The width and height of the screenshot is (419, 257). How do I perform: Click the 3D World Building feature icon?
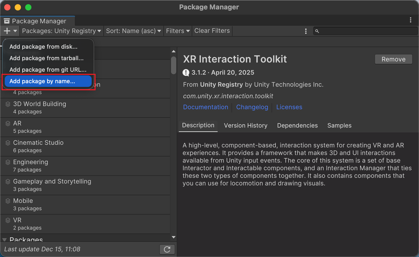[x=8, y=104]
